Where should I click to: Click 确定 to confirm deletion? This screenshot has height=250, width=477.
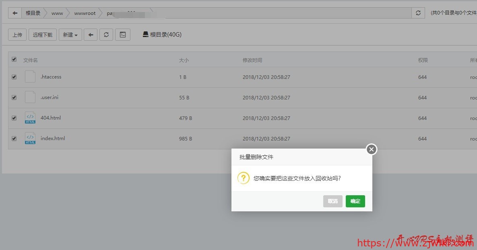(x=355, y=201)
